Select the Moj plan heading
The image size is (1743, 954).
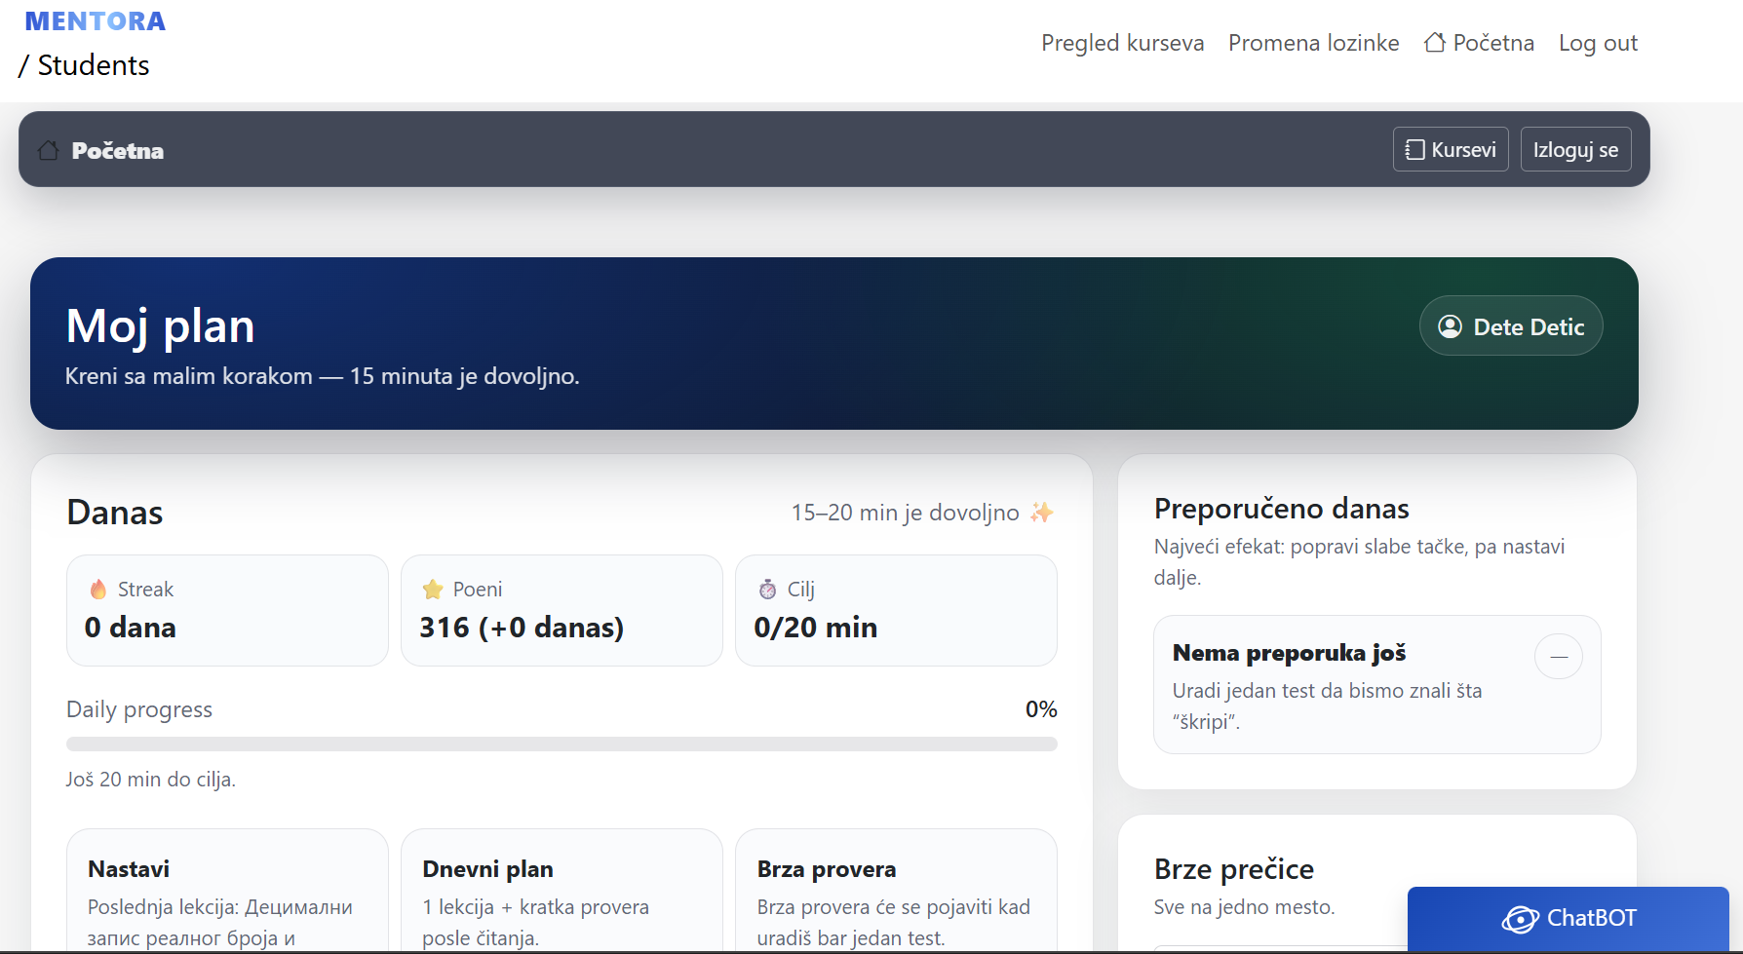pos(160,325)
